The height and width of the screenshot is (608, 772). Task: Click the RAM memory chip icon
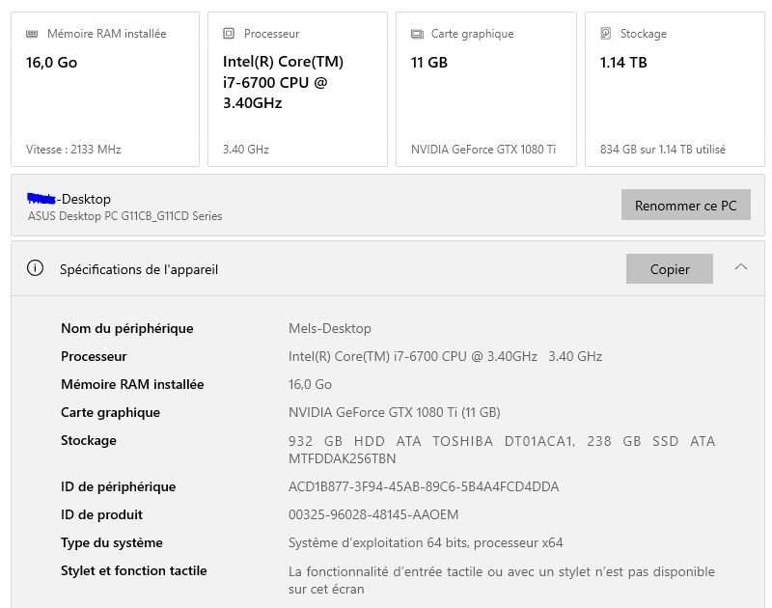[32, 34]
